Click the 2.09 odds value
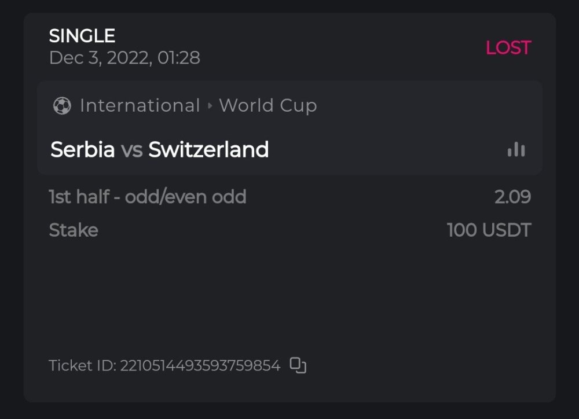 pos(512,197)
